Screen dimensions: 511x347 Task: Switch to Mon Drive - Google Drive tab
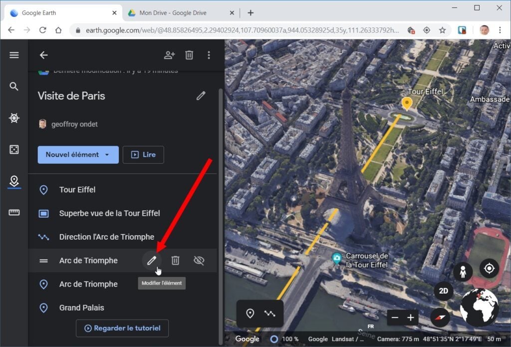click(x=181, y=13)
